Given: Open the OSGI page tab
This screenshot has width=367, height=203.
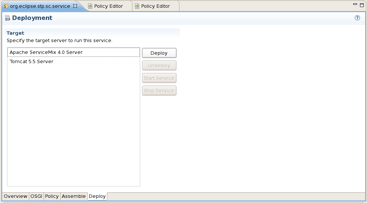Looking at the screenshot, I should tap(36, 196).
